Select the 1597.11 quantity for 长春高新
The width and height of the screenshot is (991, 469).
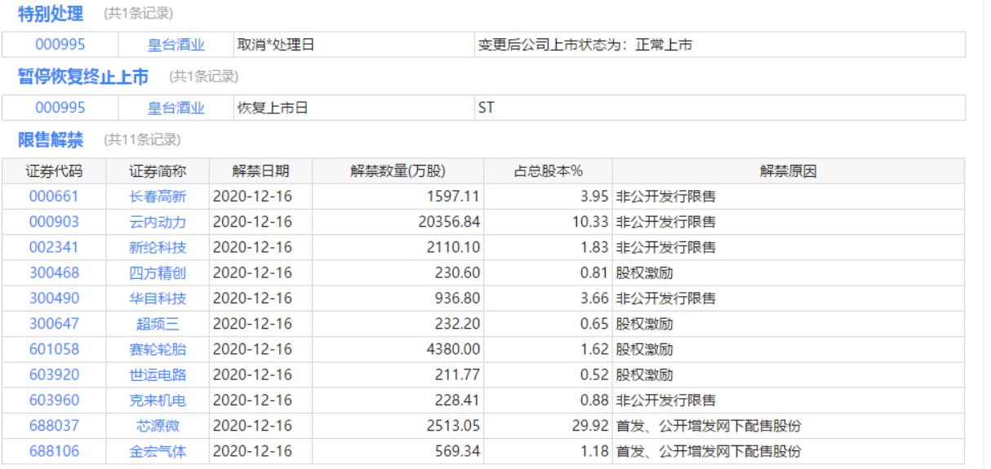pyautogui.click(x=453, y=197)
